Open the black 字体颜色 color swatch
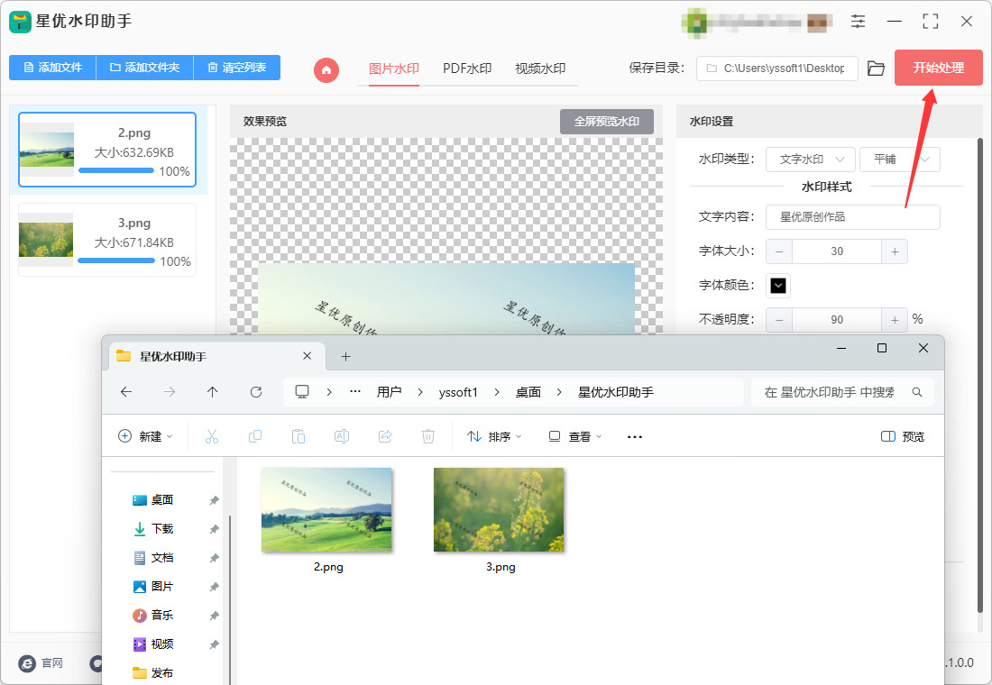 (778, 285)
